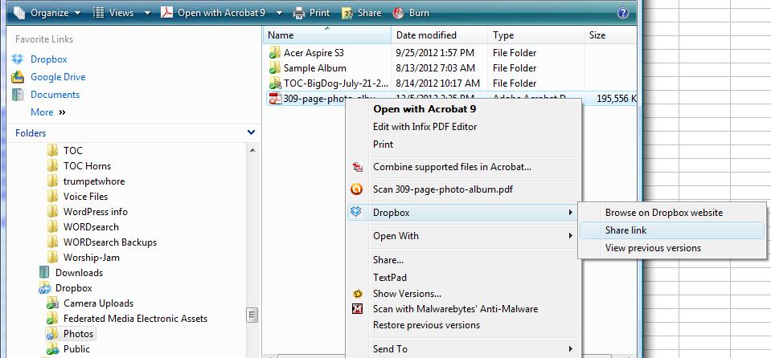Click the help question mark icon
The image size is (771, 358).
tap(622, 13)
